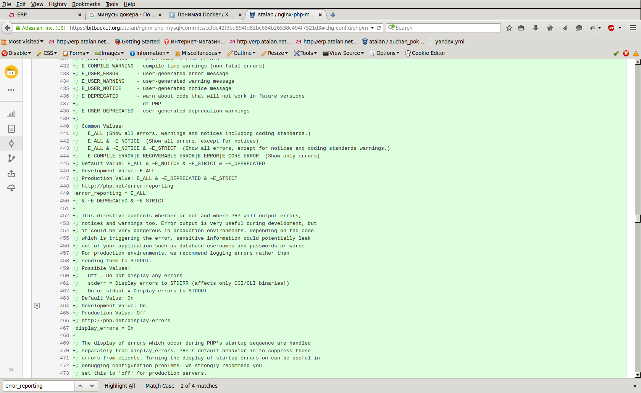Click the browser Search box
641x393 pixels.
coord(443,28)
